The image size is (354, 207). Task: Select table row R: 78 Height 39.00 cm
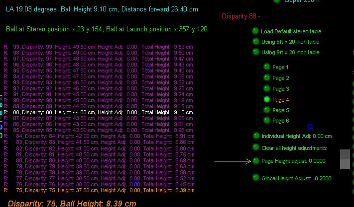(99, 172)
